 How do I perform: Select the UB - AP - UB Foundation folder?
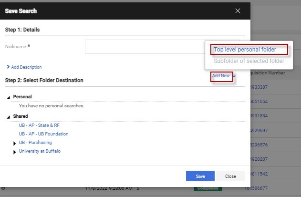pos(43,134)
